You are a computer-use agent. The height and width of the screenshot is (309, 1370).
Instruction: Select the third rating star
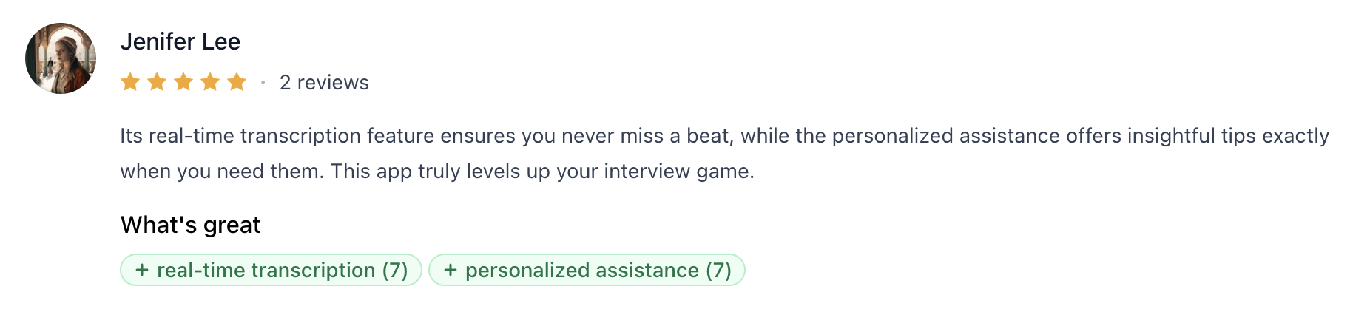(x=183, y=82)
